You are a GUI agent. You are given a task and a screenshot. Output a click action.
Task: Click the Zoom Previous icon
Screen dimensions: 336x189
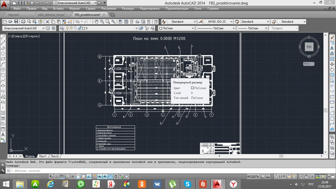113,22
